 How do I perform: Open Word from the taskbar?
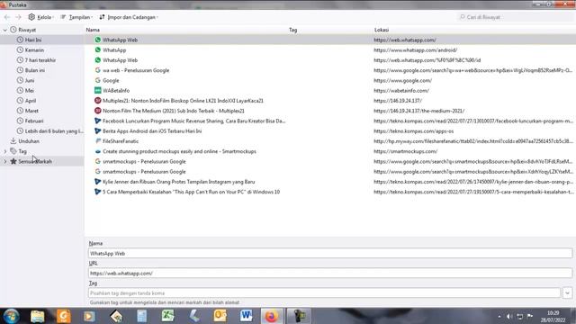click(246, 316)
